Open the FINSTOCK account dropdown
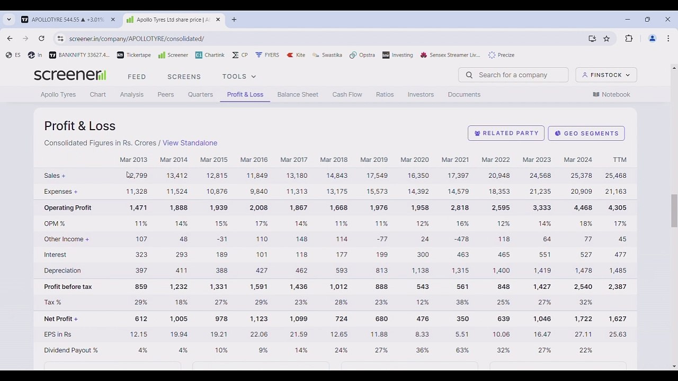Viewport: 678px width, 381px height. [x=606, y=75]
